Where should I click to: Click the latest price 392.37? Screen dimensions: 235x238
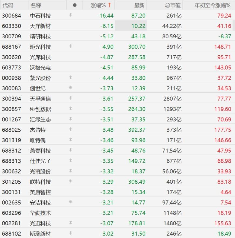(137, 130)
